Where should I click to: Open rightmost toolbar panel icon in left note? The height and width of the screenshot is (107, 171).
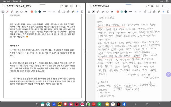[82, 11]
